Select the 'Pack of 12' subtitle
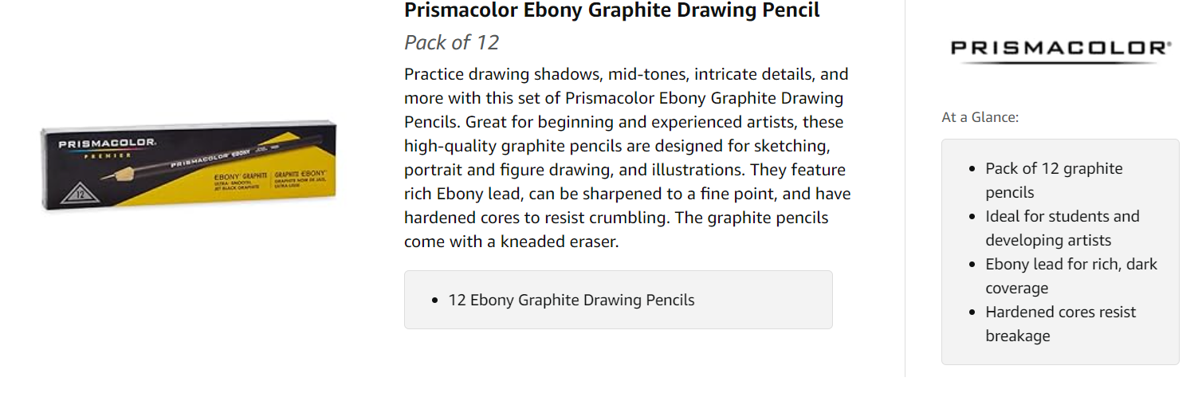The height and width of the screenshot is (397, 1198). tap(451, 42)
